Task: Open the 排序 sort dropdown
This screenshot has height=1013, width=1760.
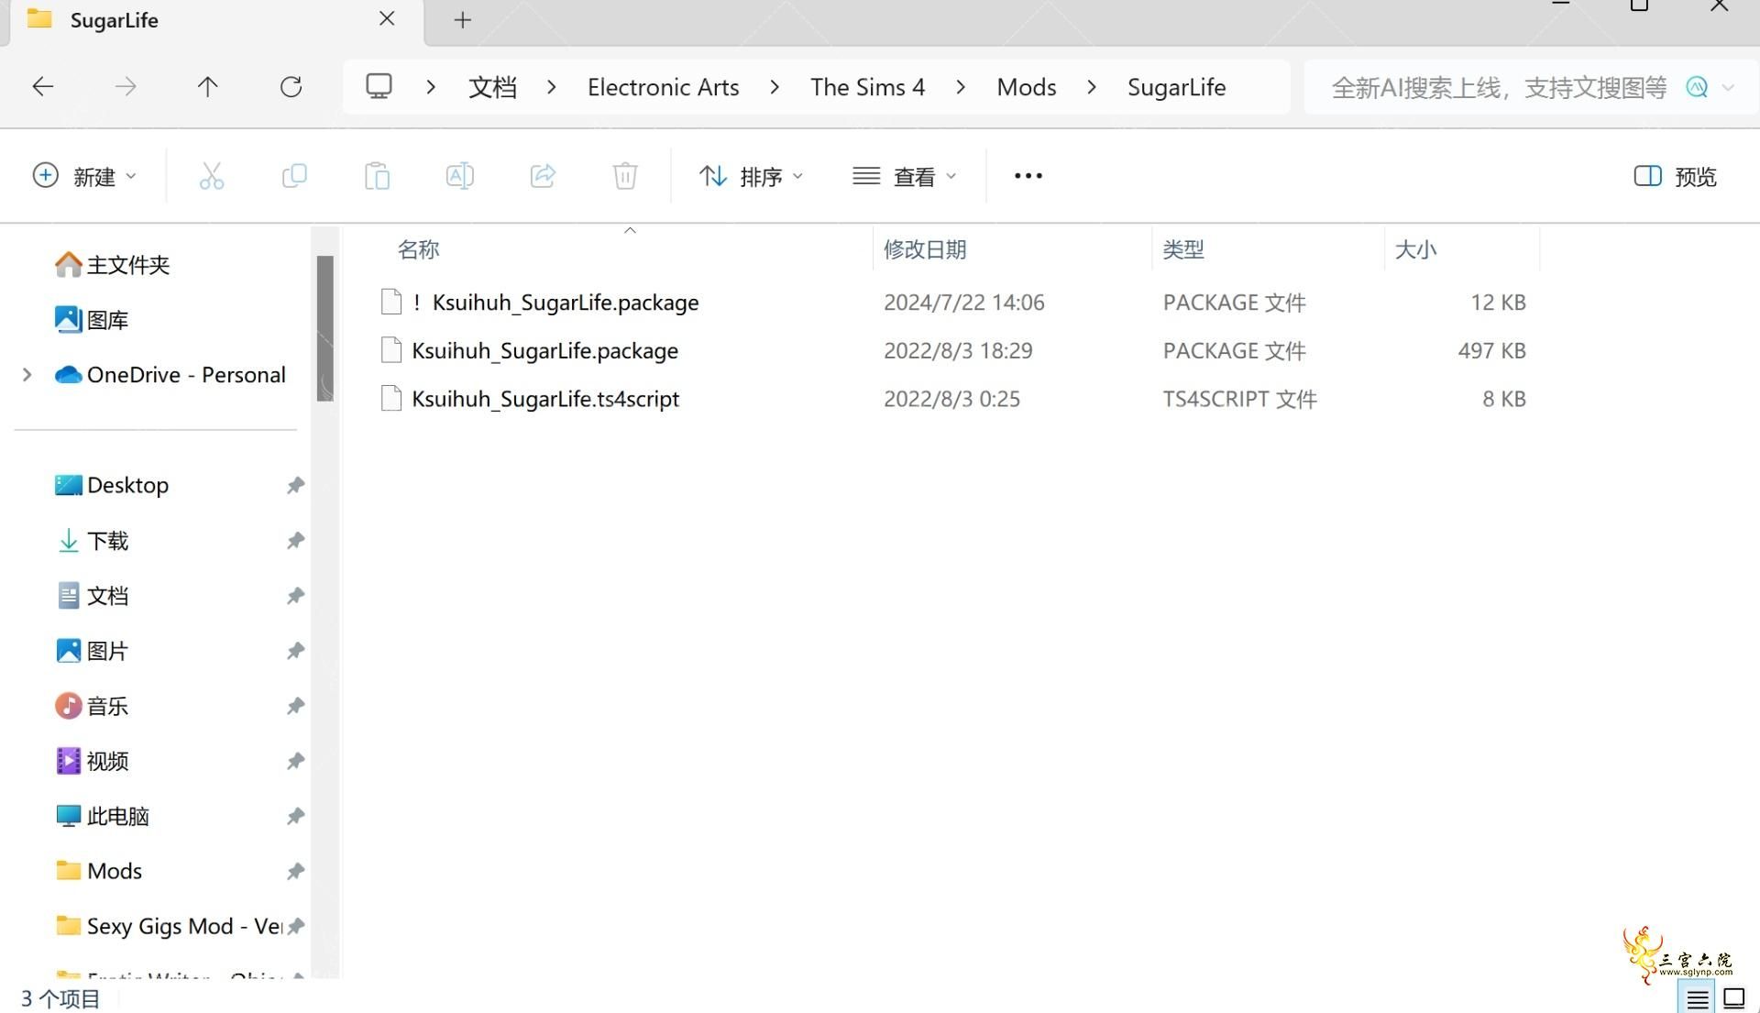Action: pyautogui.click(x=751, y=176)
